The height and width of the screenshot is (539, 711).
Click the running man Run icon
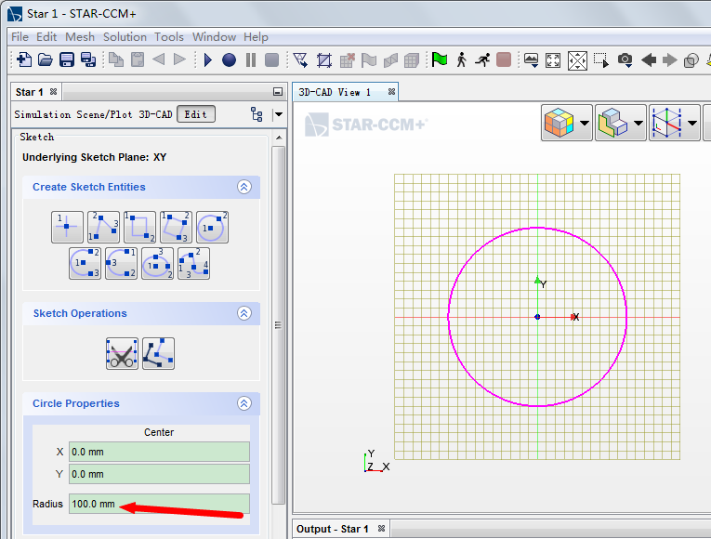[x=482, y=59]
